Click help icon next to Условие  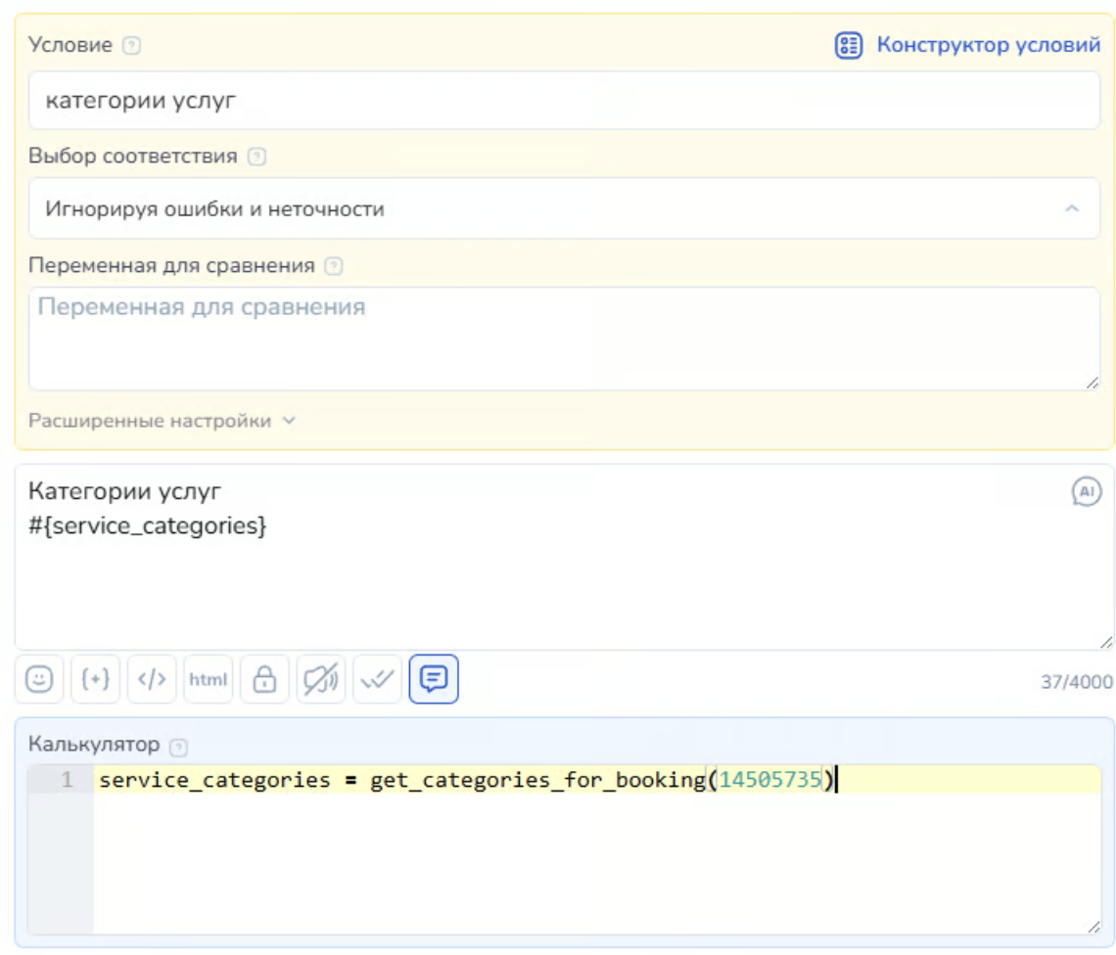(x=132, y=46)
